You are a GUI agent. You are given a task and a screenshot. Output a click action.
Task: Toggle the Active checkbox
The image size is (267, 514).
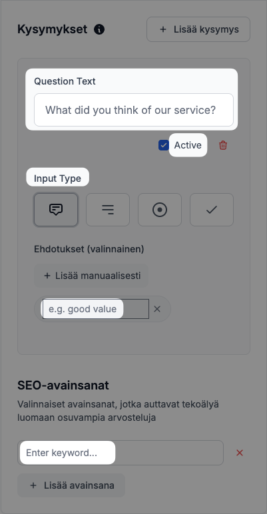(x=164, y=145)
